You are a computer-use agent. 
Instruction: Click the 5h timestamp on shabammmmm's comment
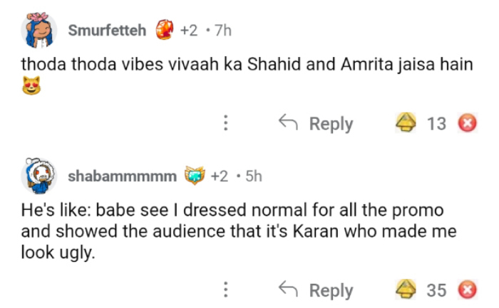pos(253,176)
